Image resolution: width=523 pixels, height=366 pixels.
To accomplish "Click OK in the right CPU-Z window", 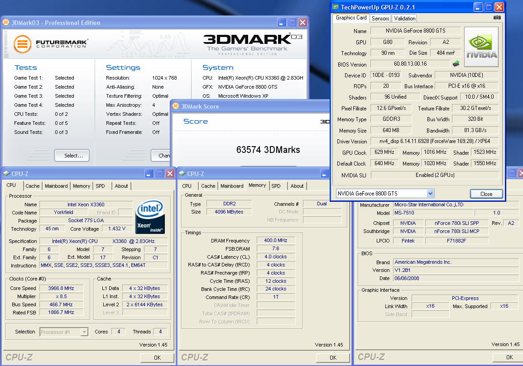I will (x=508, y=357).
